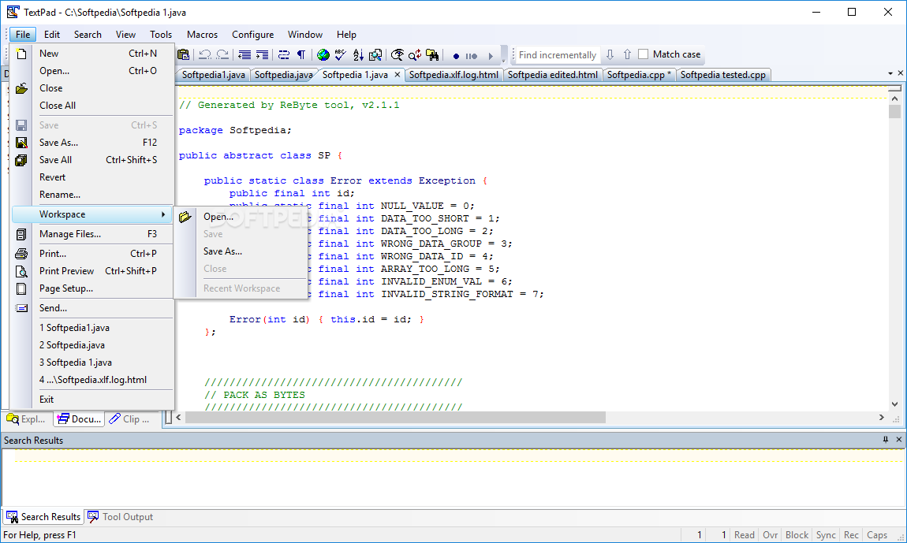Click the printer icon beside Print

[x=21, y=254]
